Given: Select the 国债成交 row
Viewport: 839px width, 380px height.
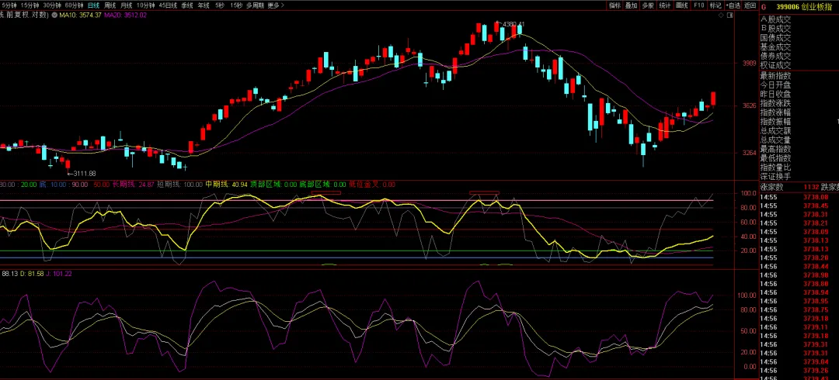Looking at the screenshot, I should tap(775, 38).
